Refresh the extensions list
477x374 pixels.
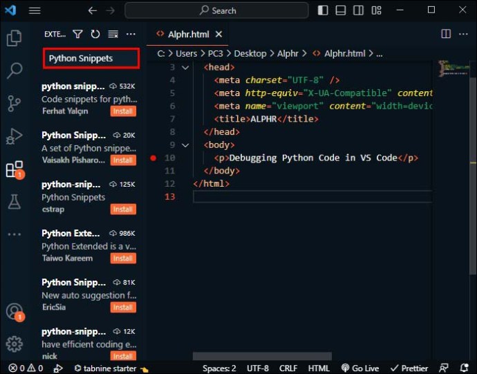[95, 34]
